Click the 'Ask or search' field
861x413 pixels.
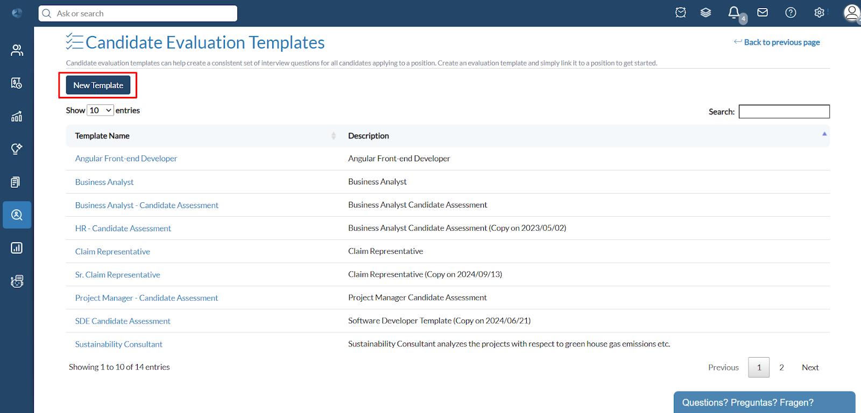138,13
